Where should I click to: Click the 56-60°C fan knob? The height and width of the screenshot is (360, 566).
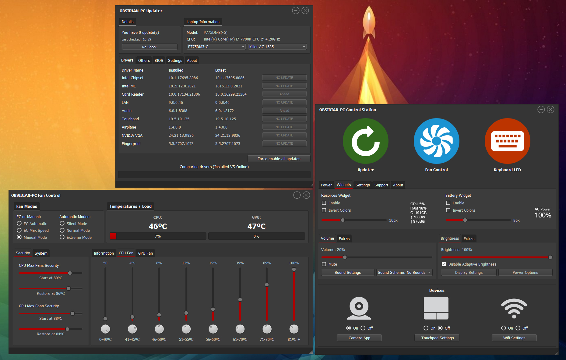click(213, 329)
